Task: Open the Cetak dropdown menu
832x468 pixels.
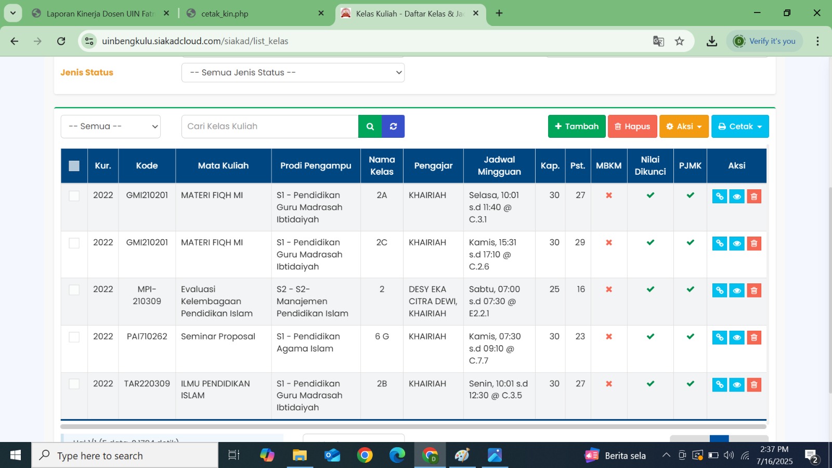Action: (x=739, y=126)
